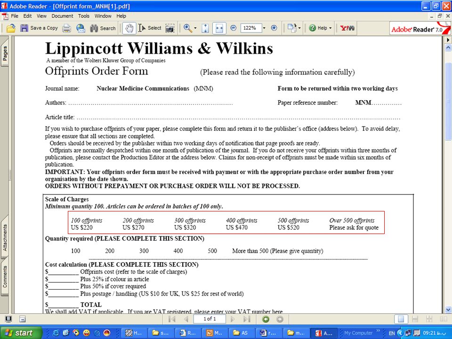Click the "Offprints Order Form" heading
Viewport: 452px width, 339px height.
pos(96,71)
